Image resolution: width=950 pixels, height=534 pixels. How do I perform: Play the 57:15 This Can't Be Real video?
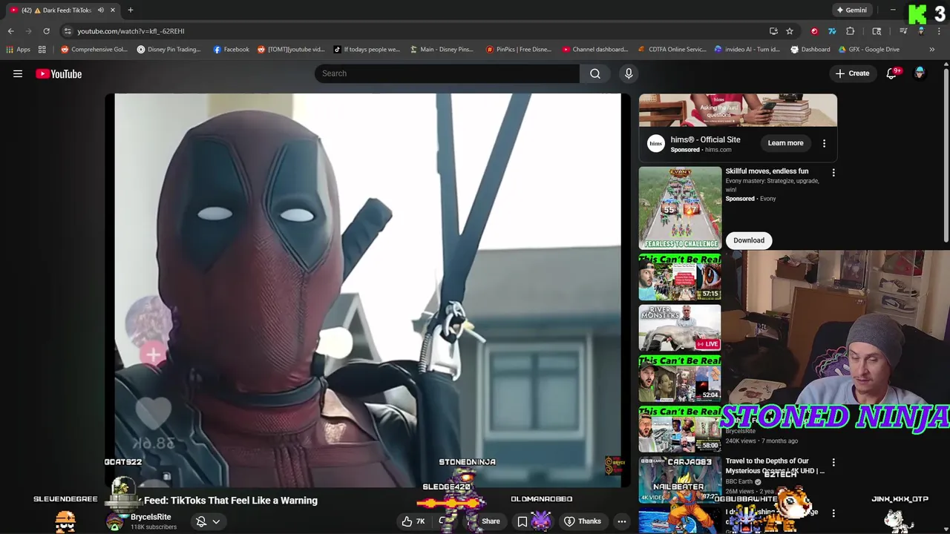pos(680,277)
